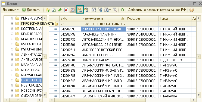Image resolution: width=202 pixels, height=102 pixels.
Task: Click the БИК cell 042253732
Action: (x=70, y=40)
